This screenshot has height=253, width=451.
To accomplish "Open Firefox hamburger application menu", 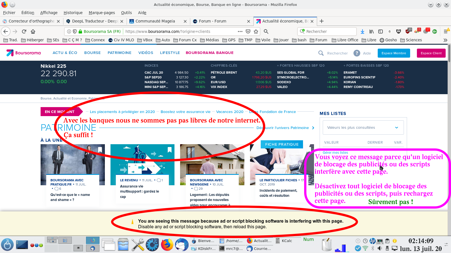I will click(446, 31).
